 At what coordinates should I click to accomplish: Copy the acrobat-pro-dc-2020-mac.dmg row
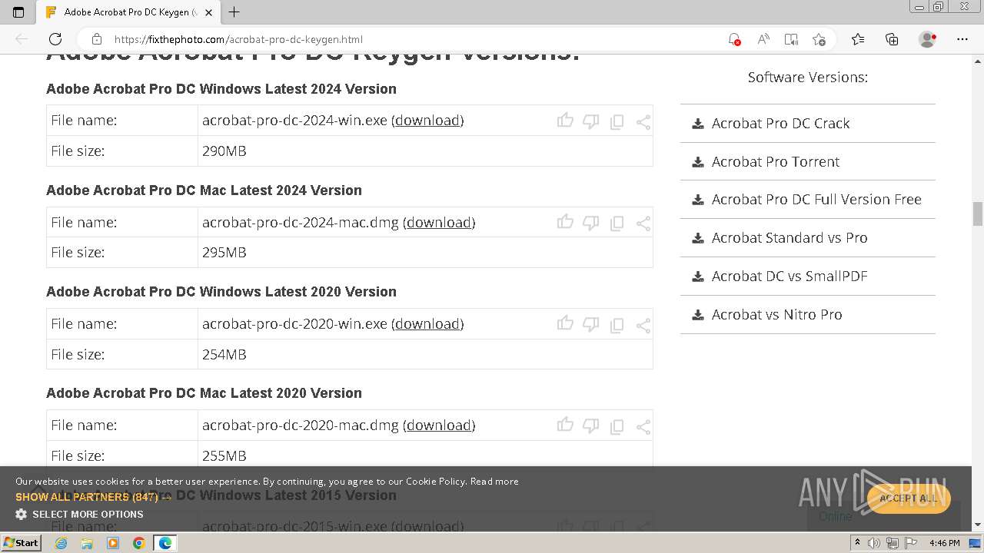617,427
